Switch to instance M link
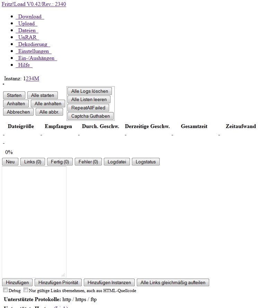This screenshot has height=308, width=258. coord(37,79)
